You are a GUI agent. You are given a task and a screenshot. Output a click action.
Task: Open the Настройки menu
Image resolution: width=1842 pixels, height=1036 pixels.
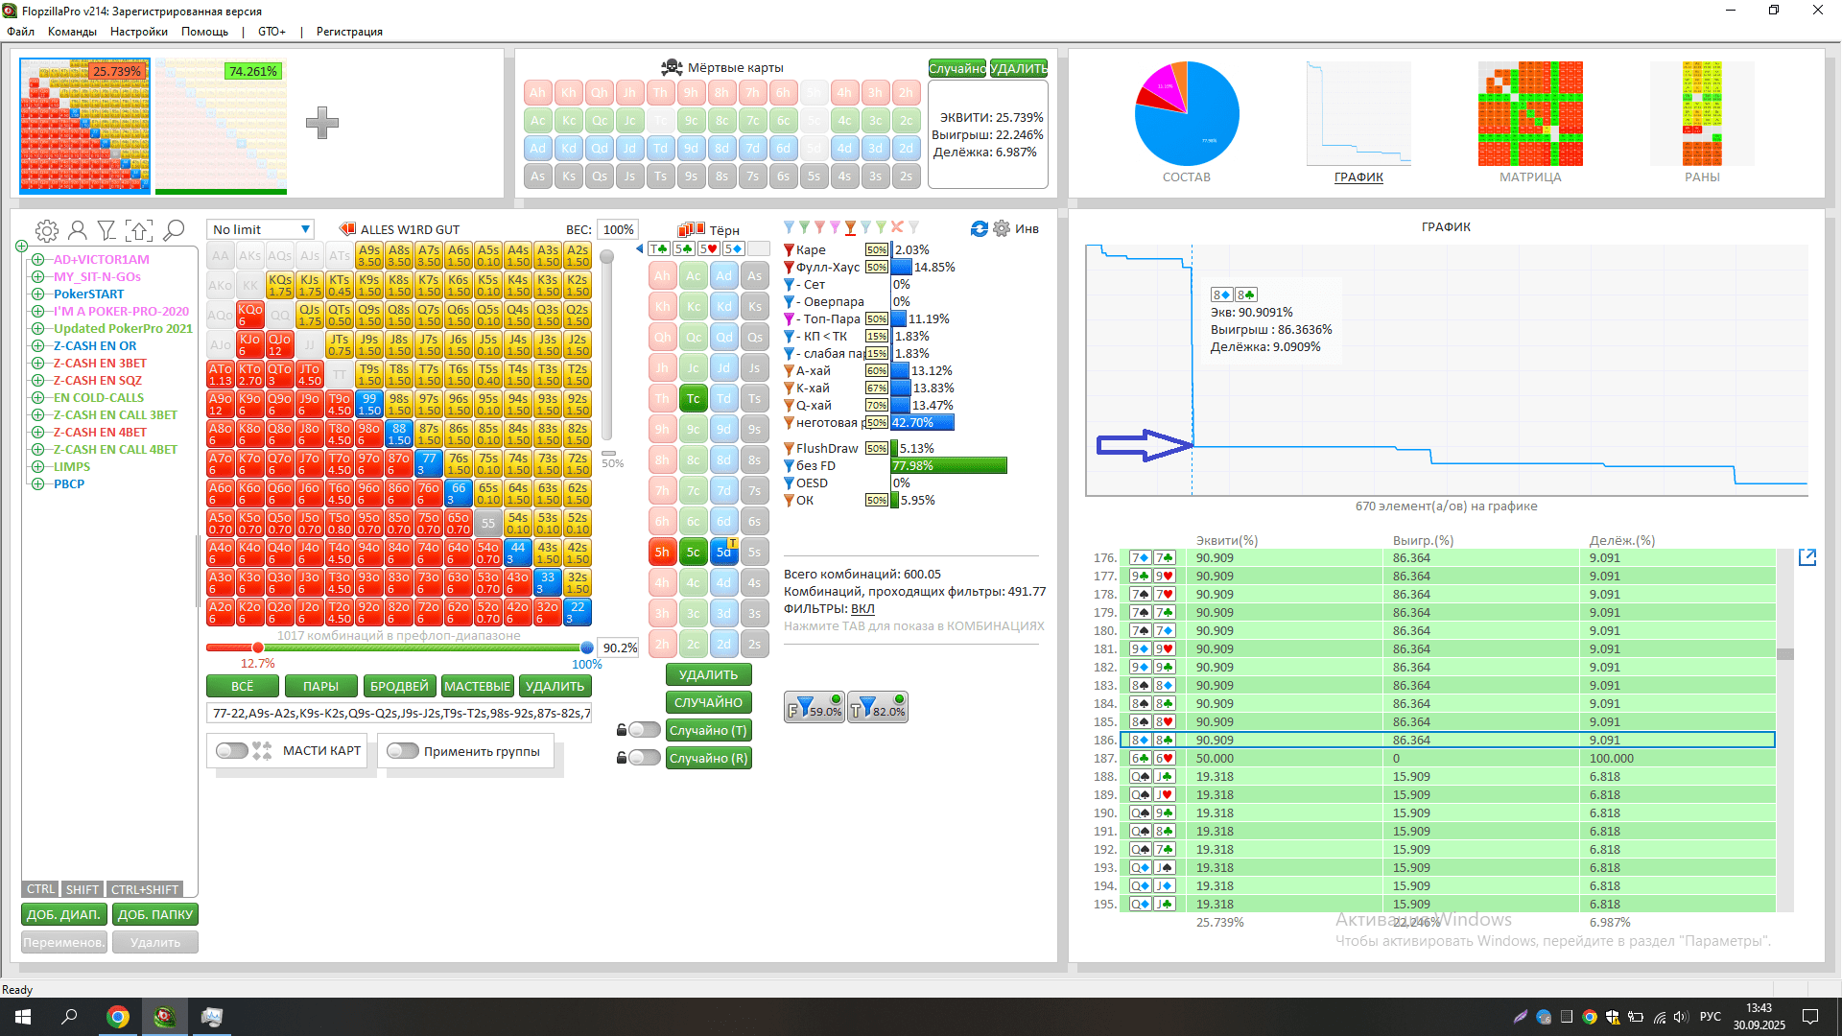138,32
